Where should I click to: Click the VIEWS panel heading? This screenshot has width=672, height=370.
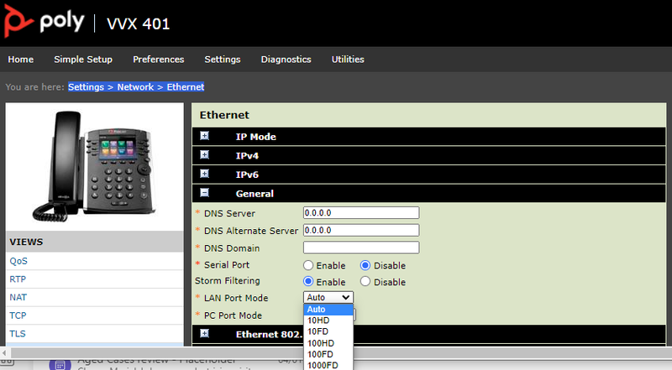click(x=26, y=242)
